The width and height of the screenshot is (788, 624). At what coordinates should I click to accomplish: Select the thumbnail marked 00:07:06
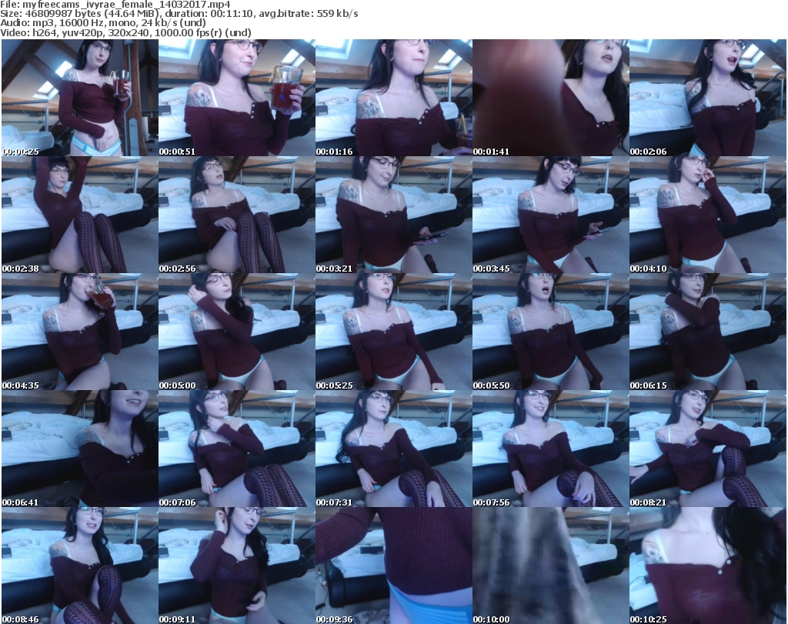(x=237, y=449)
